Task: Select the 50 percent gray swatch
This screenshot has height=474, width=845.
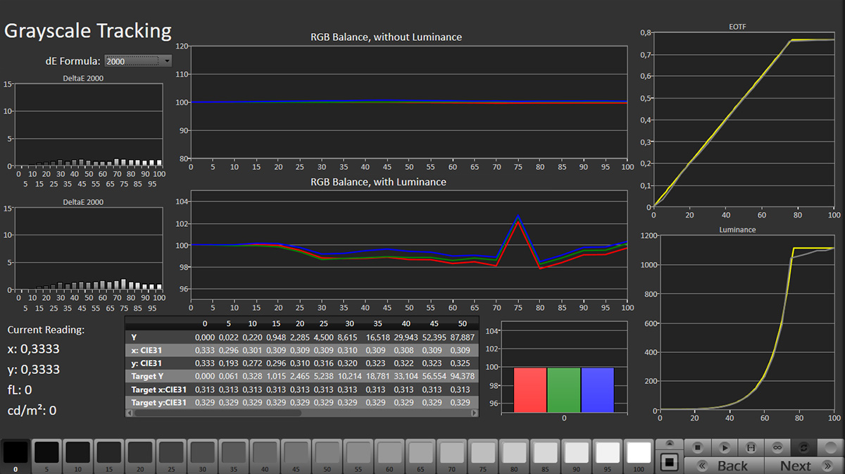Action: click(327, 452)
